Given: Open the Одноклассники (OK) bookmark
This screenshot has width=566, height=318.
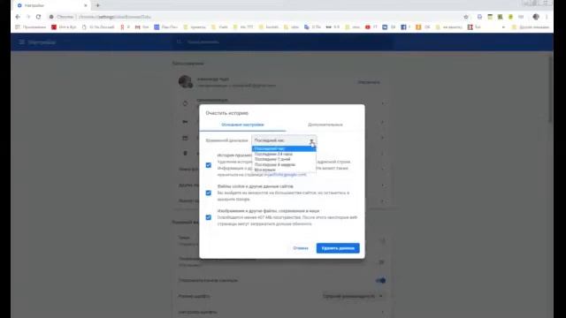Looking at the screenshot, I should pos(423,27).
